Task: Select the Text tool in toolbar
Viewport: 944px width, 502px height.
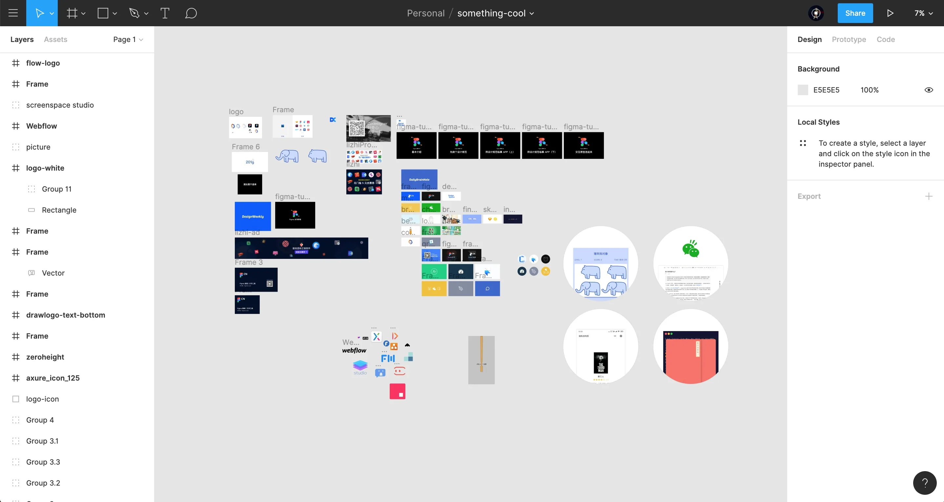Action: click(x=164, y=13)
